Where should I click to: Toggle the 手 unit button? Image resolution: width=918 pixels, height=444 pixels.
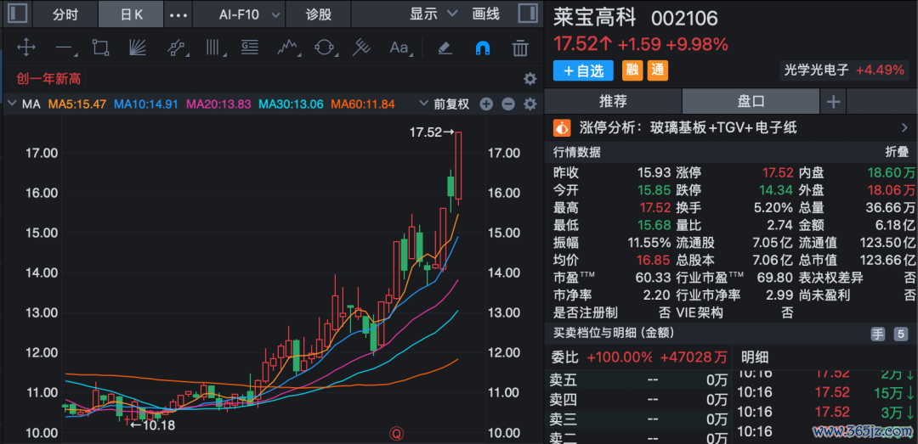pos(877,334)
